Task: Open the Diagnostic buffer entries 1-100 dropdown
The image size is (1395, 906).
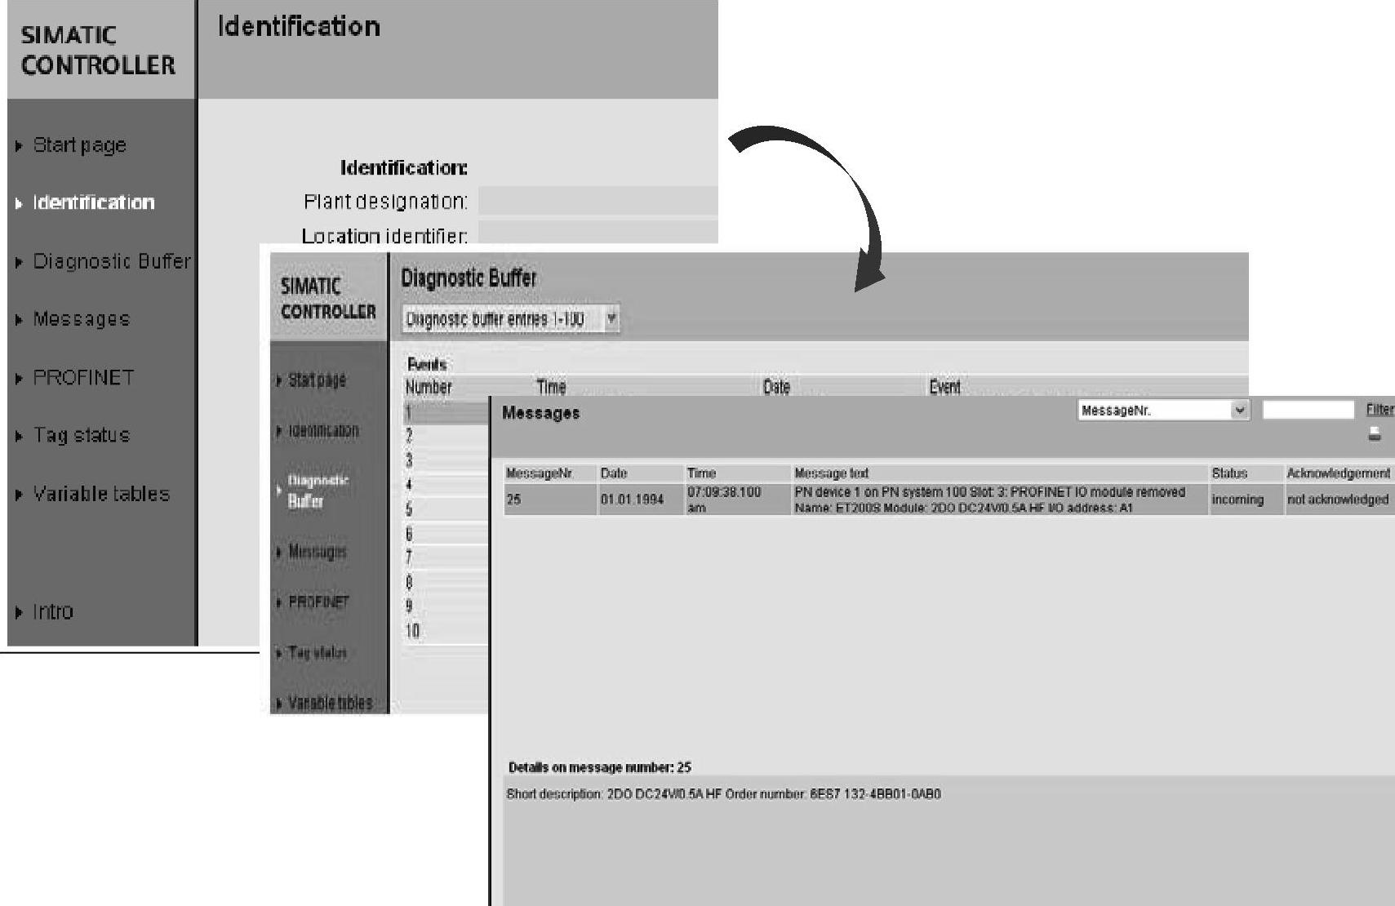Action: click(511, 319)
